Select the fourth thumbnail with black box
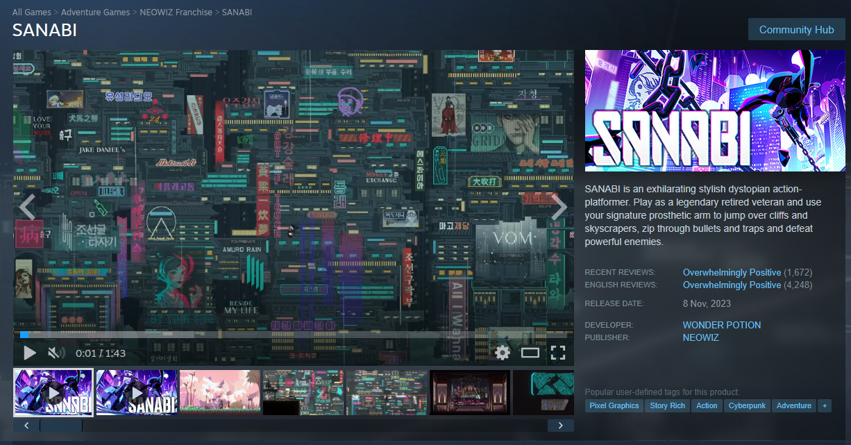 click(303, 392)
